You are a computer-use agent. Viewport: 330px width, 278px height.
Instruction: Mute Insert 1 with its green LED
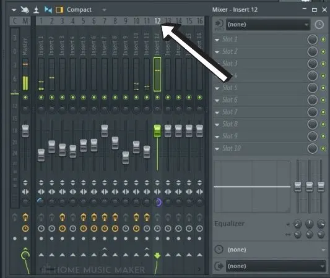pos(41,98)
